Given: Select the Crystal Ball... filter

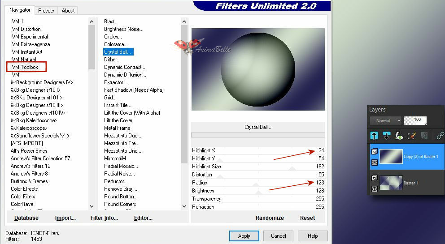Looking at the screenshot, I should tap(118, 52).
